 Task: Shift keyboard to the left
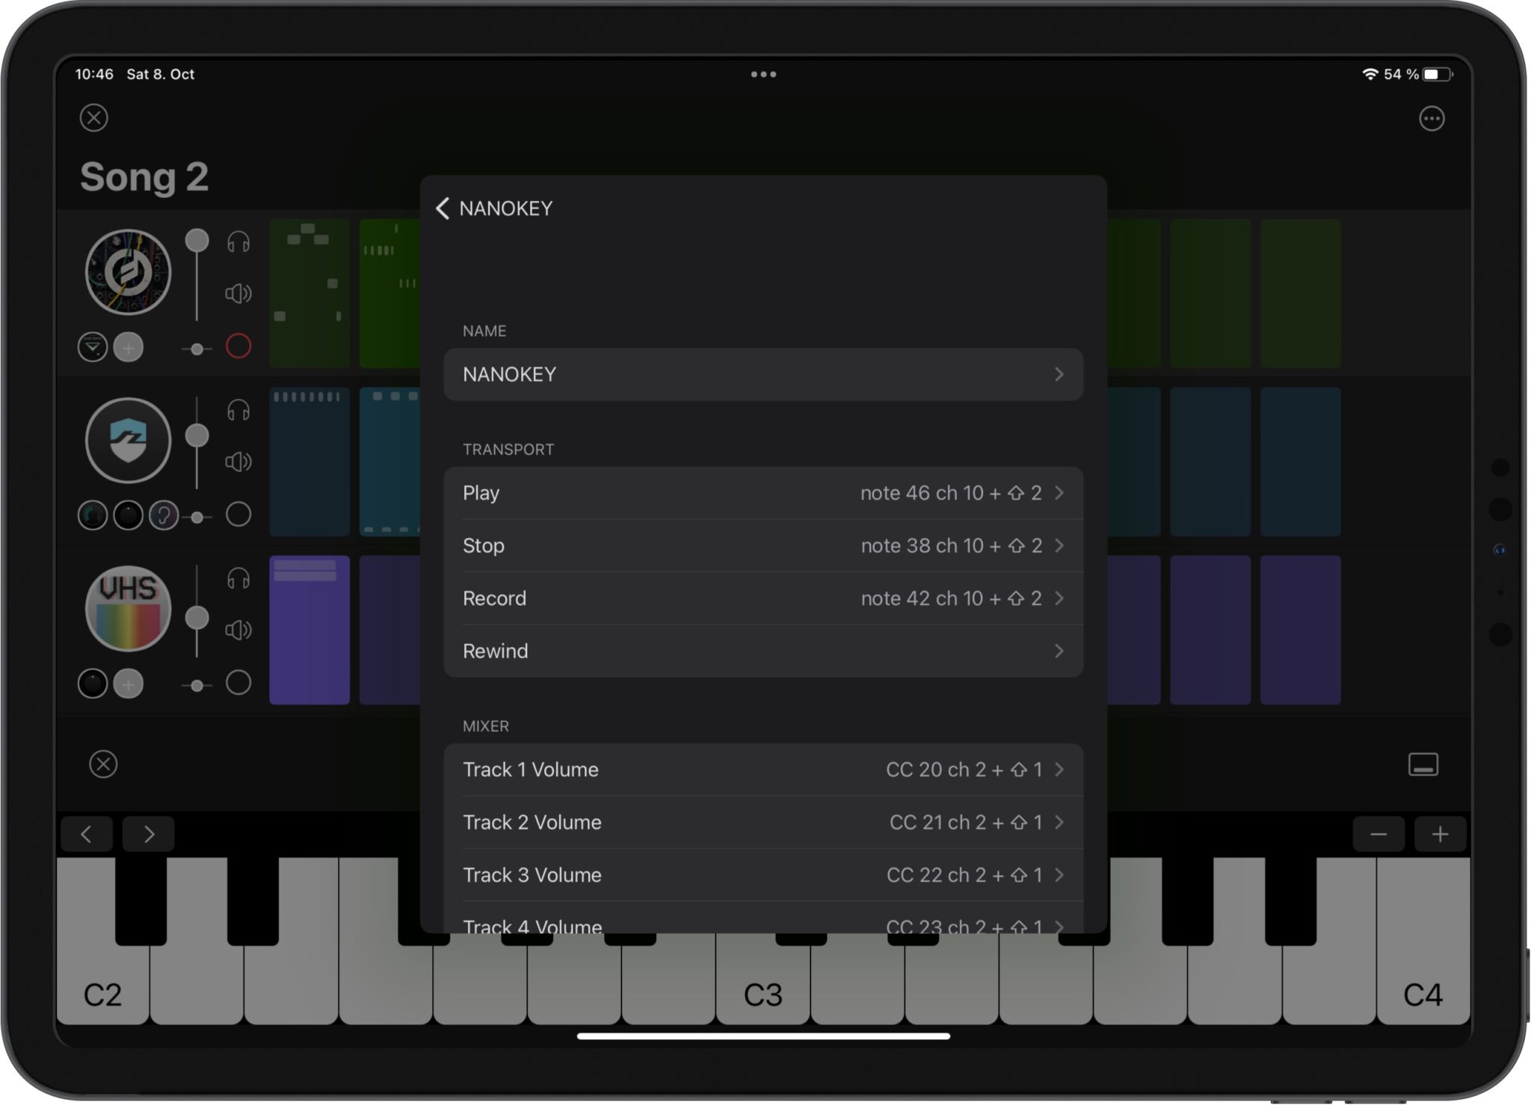[x=87, y=834]
